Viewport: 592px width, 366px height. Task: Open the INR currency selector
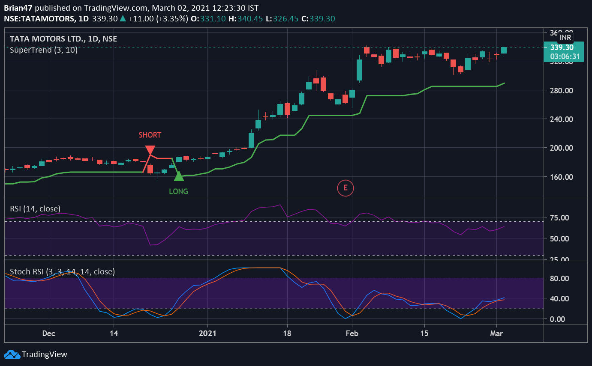pos(565,38)
